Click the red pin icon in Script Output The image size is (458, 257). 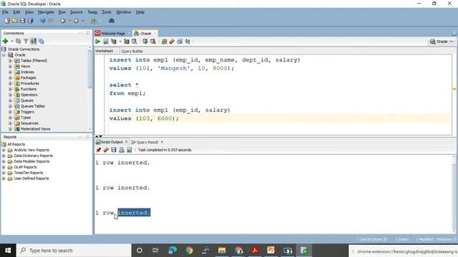click(x=99, y=150)
